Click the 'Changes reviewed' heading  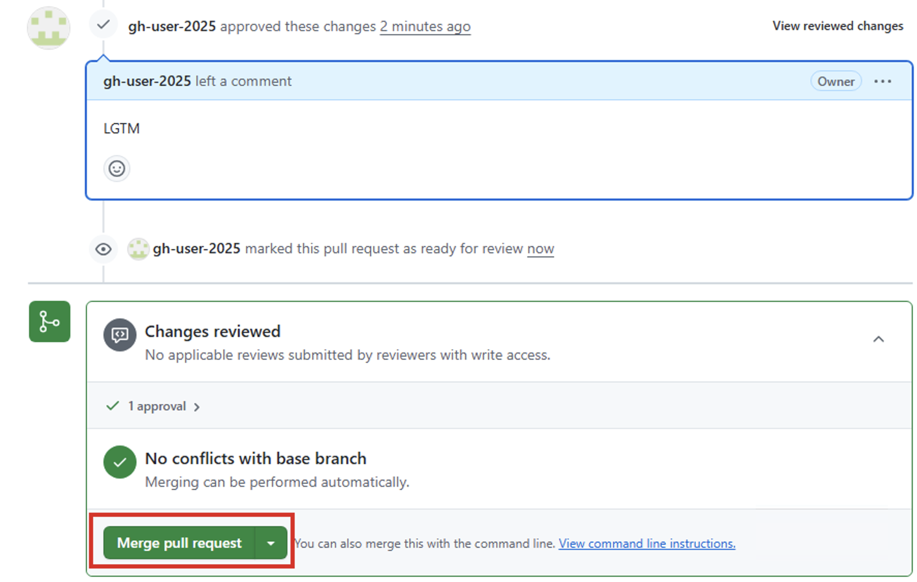click(x=212, y=331)
